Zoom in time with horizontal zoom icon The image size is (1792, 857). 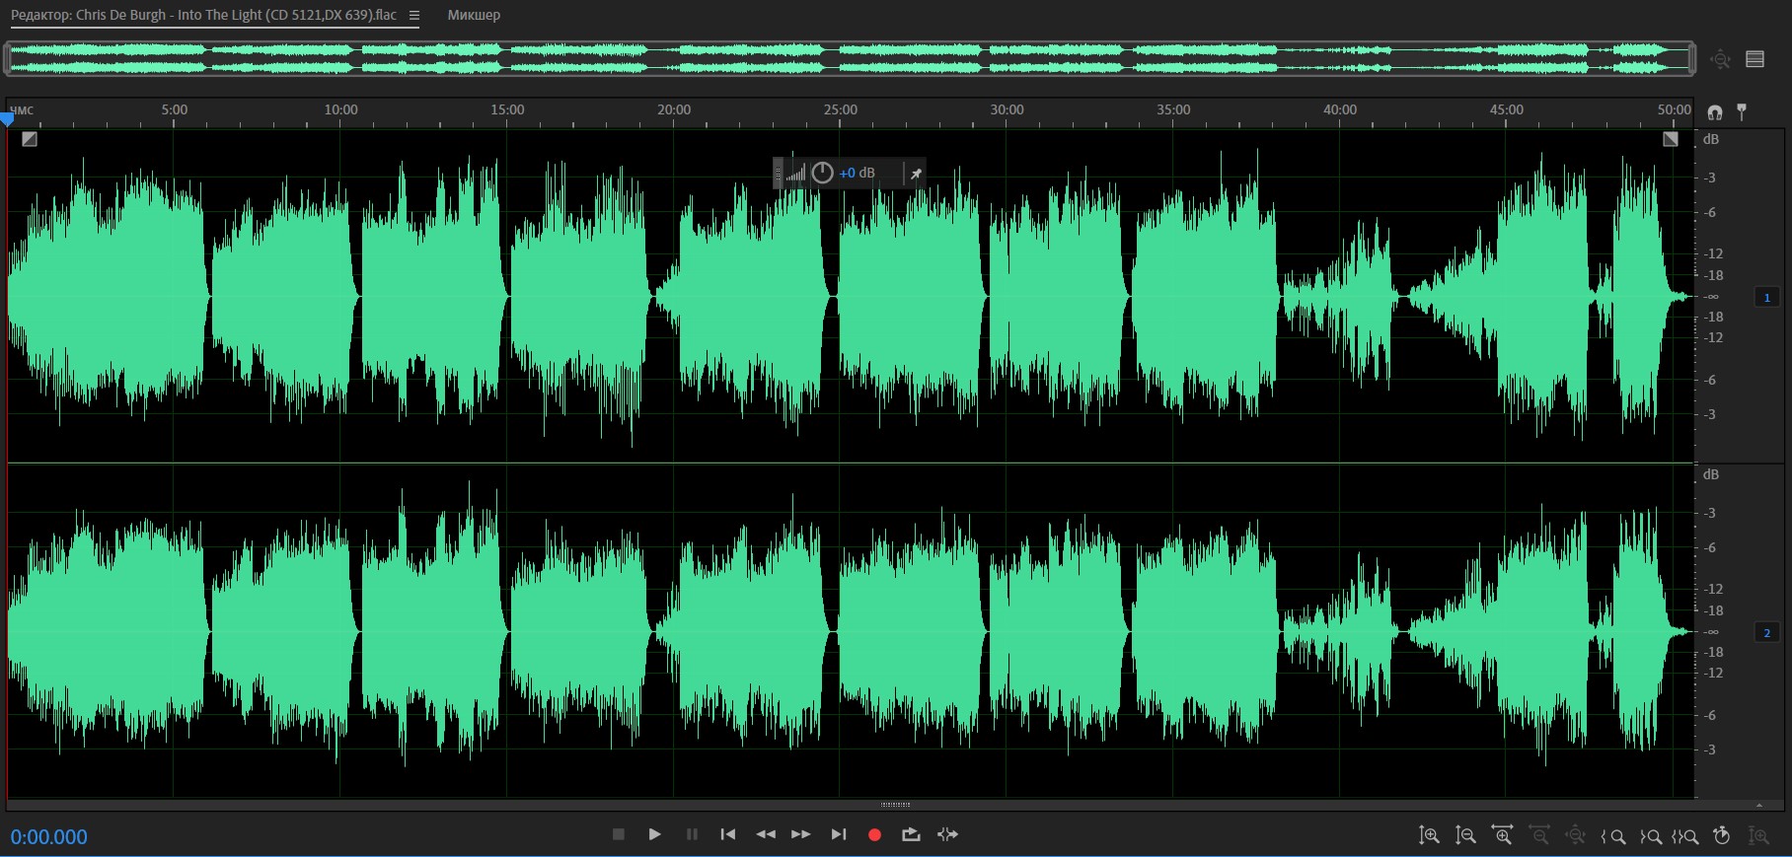pos(1502,835)
